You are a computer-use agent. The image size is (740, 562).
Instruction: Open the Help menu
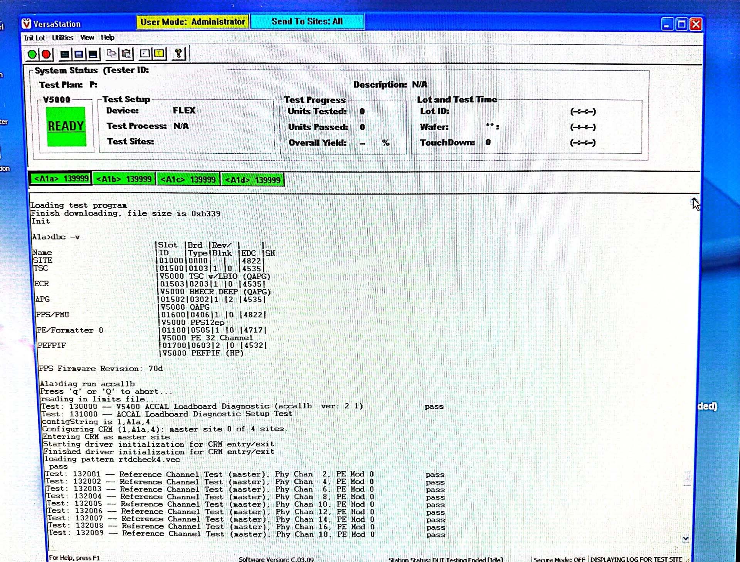pos(108,37)
